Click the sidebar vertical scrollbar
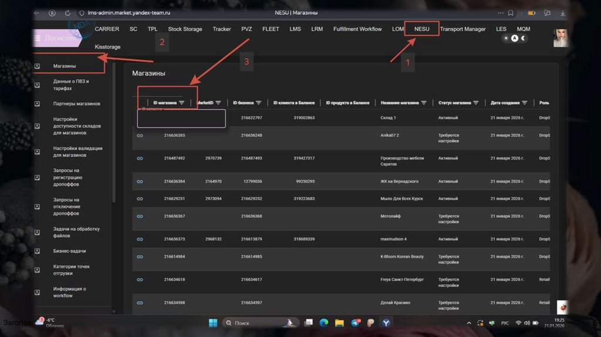The width and height of the screenshot is (601, 337). pos(114,132)
